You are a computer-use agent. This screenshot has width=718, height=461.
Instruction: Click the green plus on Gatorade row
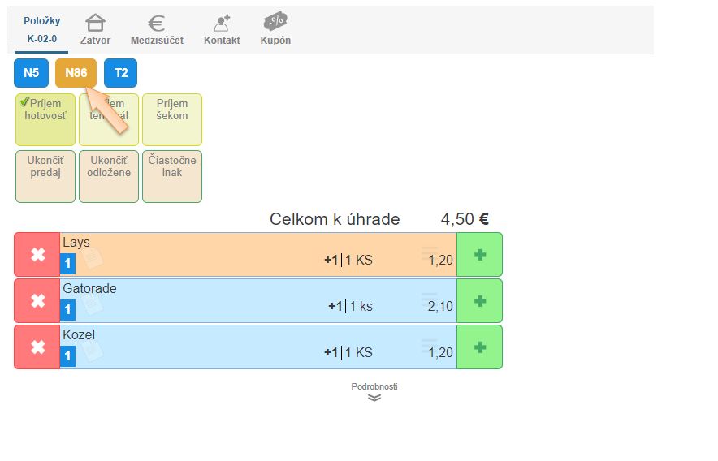tap(479, 301)
